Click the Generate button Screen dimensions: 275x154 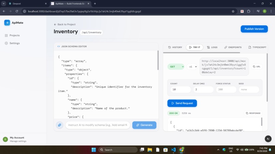144,125
